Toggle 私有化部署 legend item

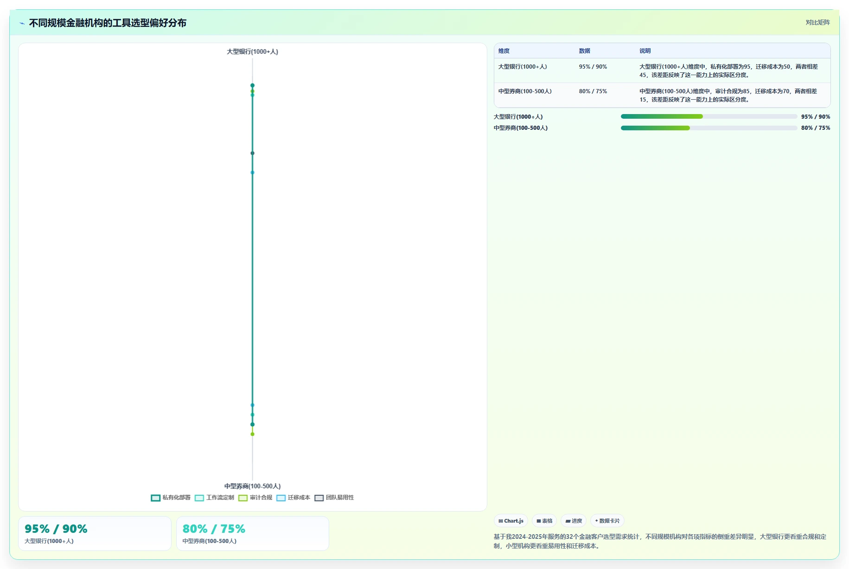171,498
